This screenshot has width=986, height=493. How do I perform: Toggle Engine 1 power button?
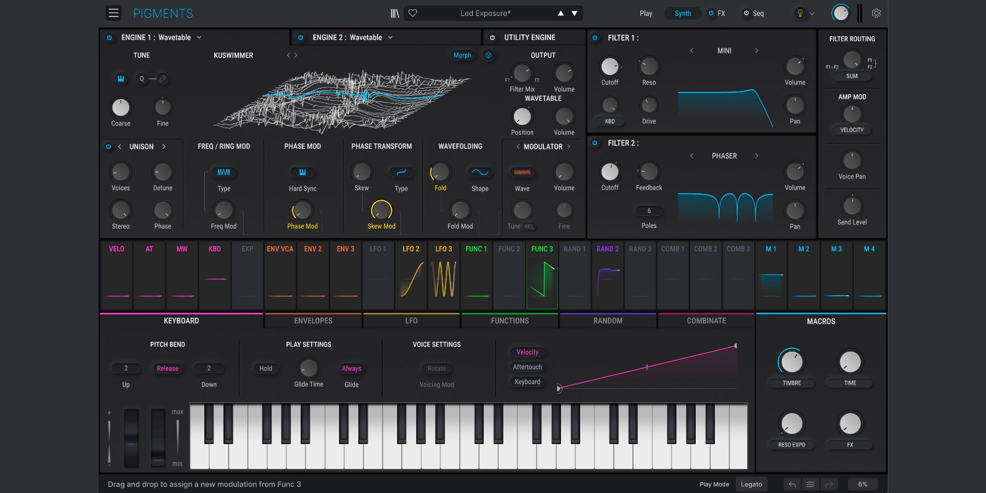pos(110,37)
